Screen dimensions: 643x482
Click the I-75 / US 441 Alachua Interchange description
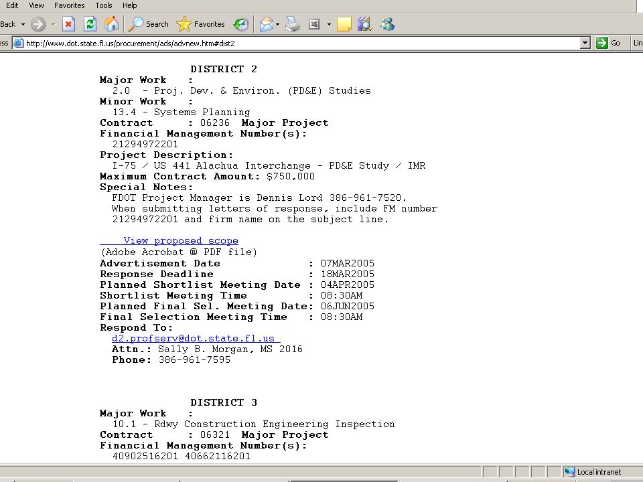click(269, 165)
